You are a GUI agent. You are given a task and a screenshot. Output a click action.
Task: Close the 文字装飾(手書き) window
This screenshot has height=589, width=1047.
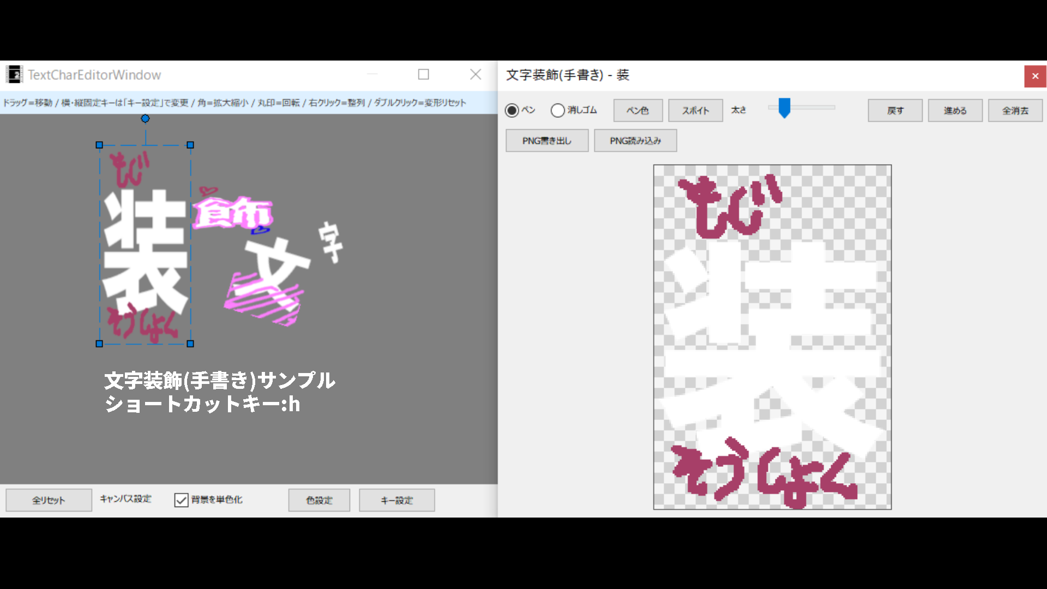[x=1035, y=76]
